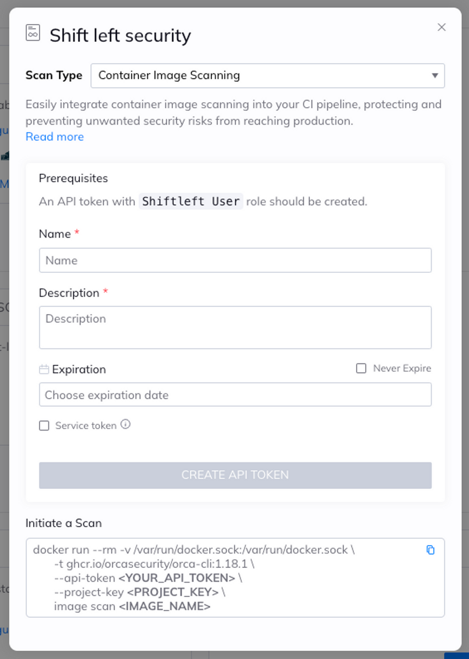Click inside the Description text area
469x659 pixels.
[235, 326]
